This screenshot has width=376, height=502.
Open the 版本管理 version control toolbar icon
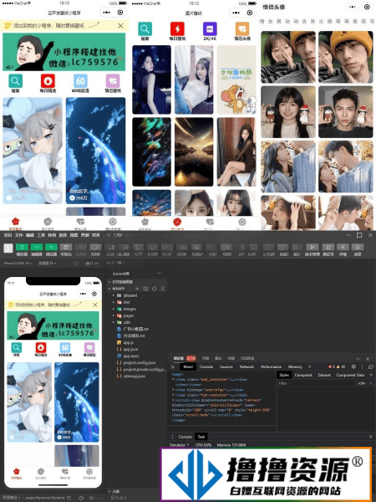click(312, 247)
